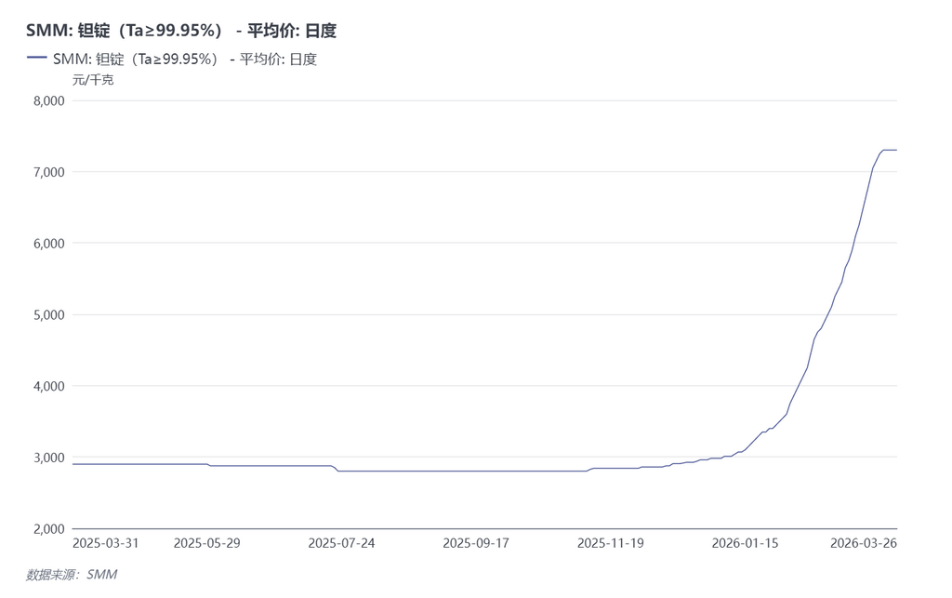Click the chart title SMM: 钽锭 平均价
952x598 pixels.
pos(181,31)
